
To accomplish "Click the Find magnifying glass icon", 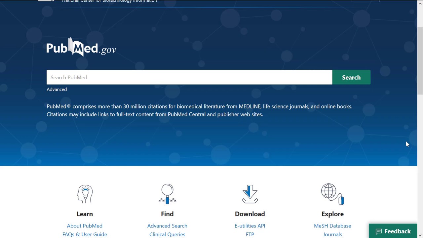I will click(x=167, y=194).
